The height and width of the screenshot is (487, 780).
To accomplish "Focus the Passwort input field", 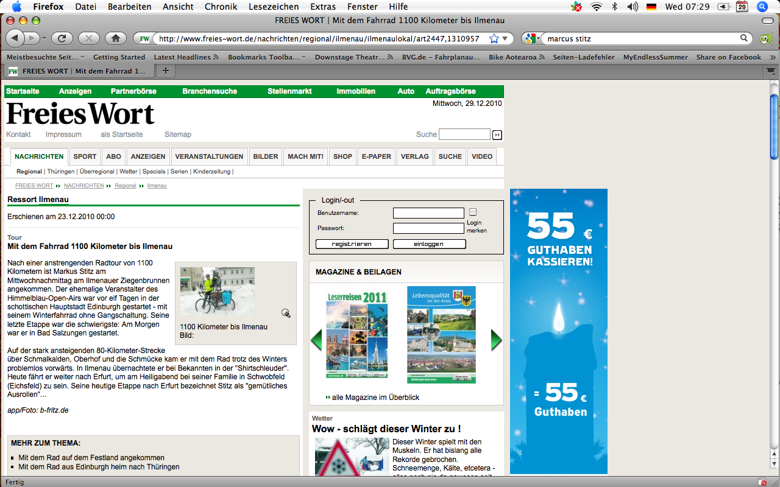I will point(428,228).
